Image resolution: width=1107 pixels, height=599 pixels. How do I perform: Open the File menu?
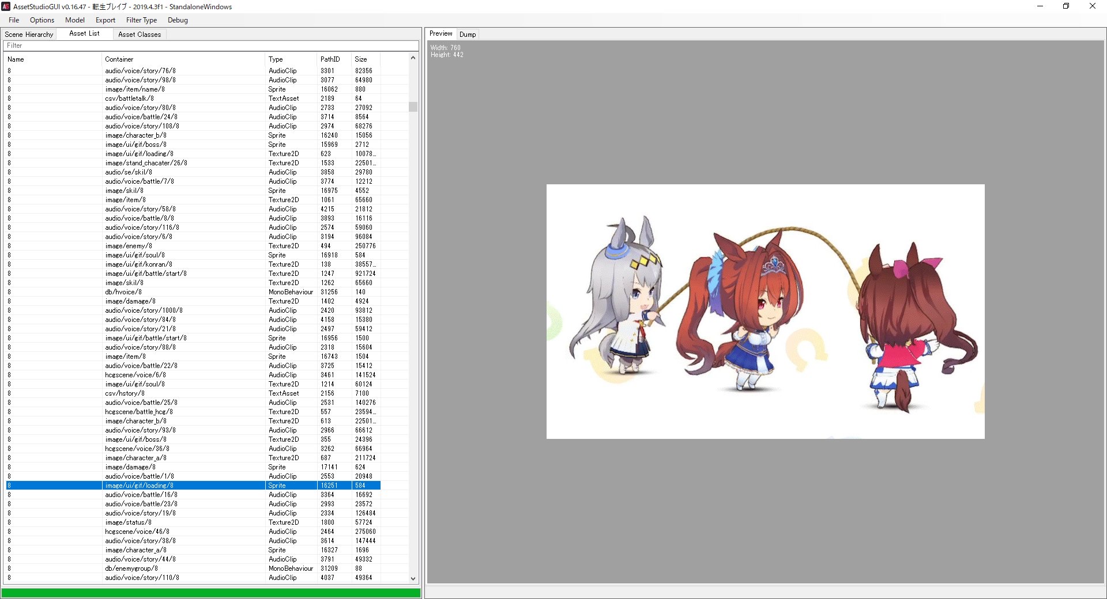(14, 20)
